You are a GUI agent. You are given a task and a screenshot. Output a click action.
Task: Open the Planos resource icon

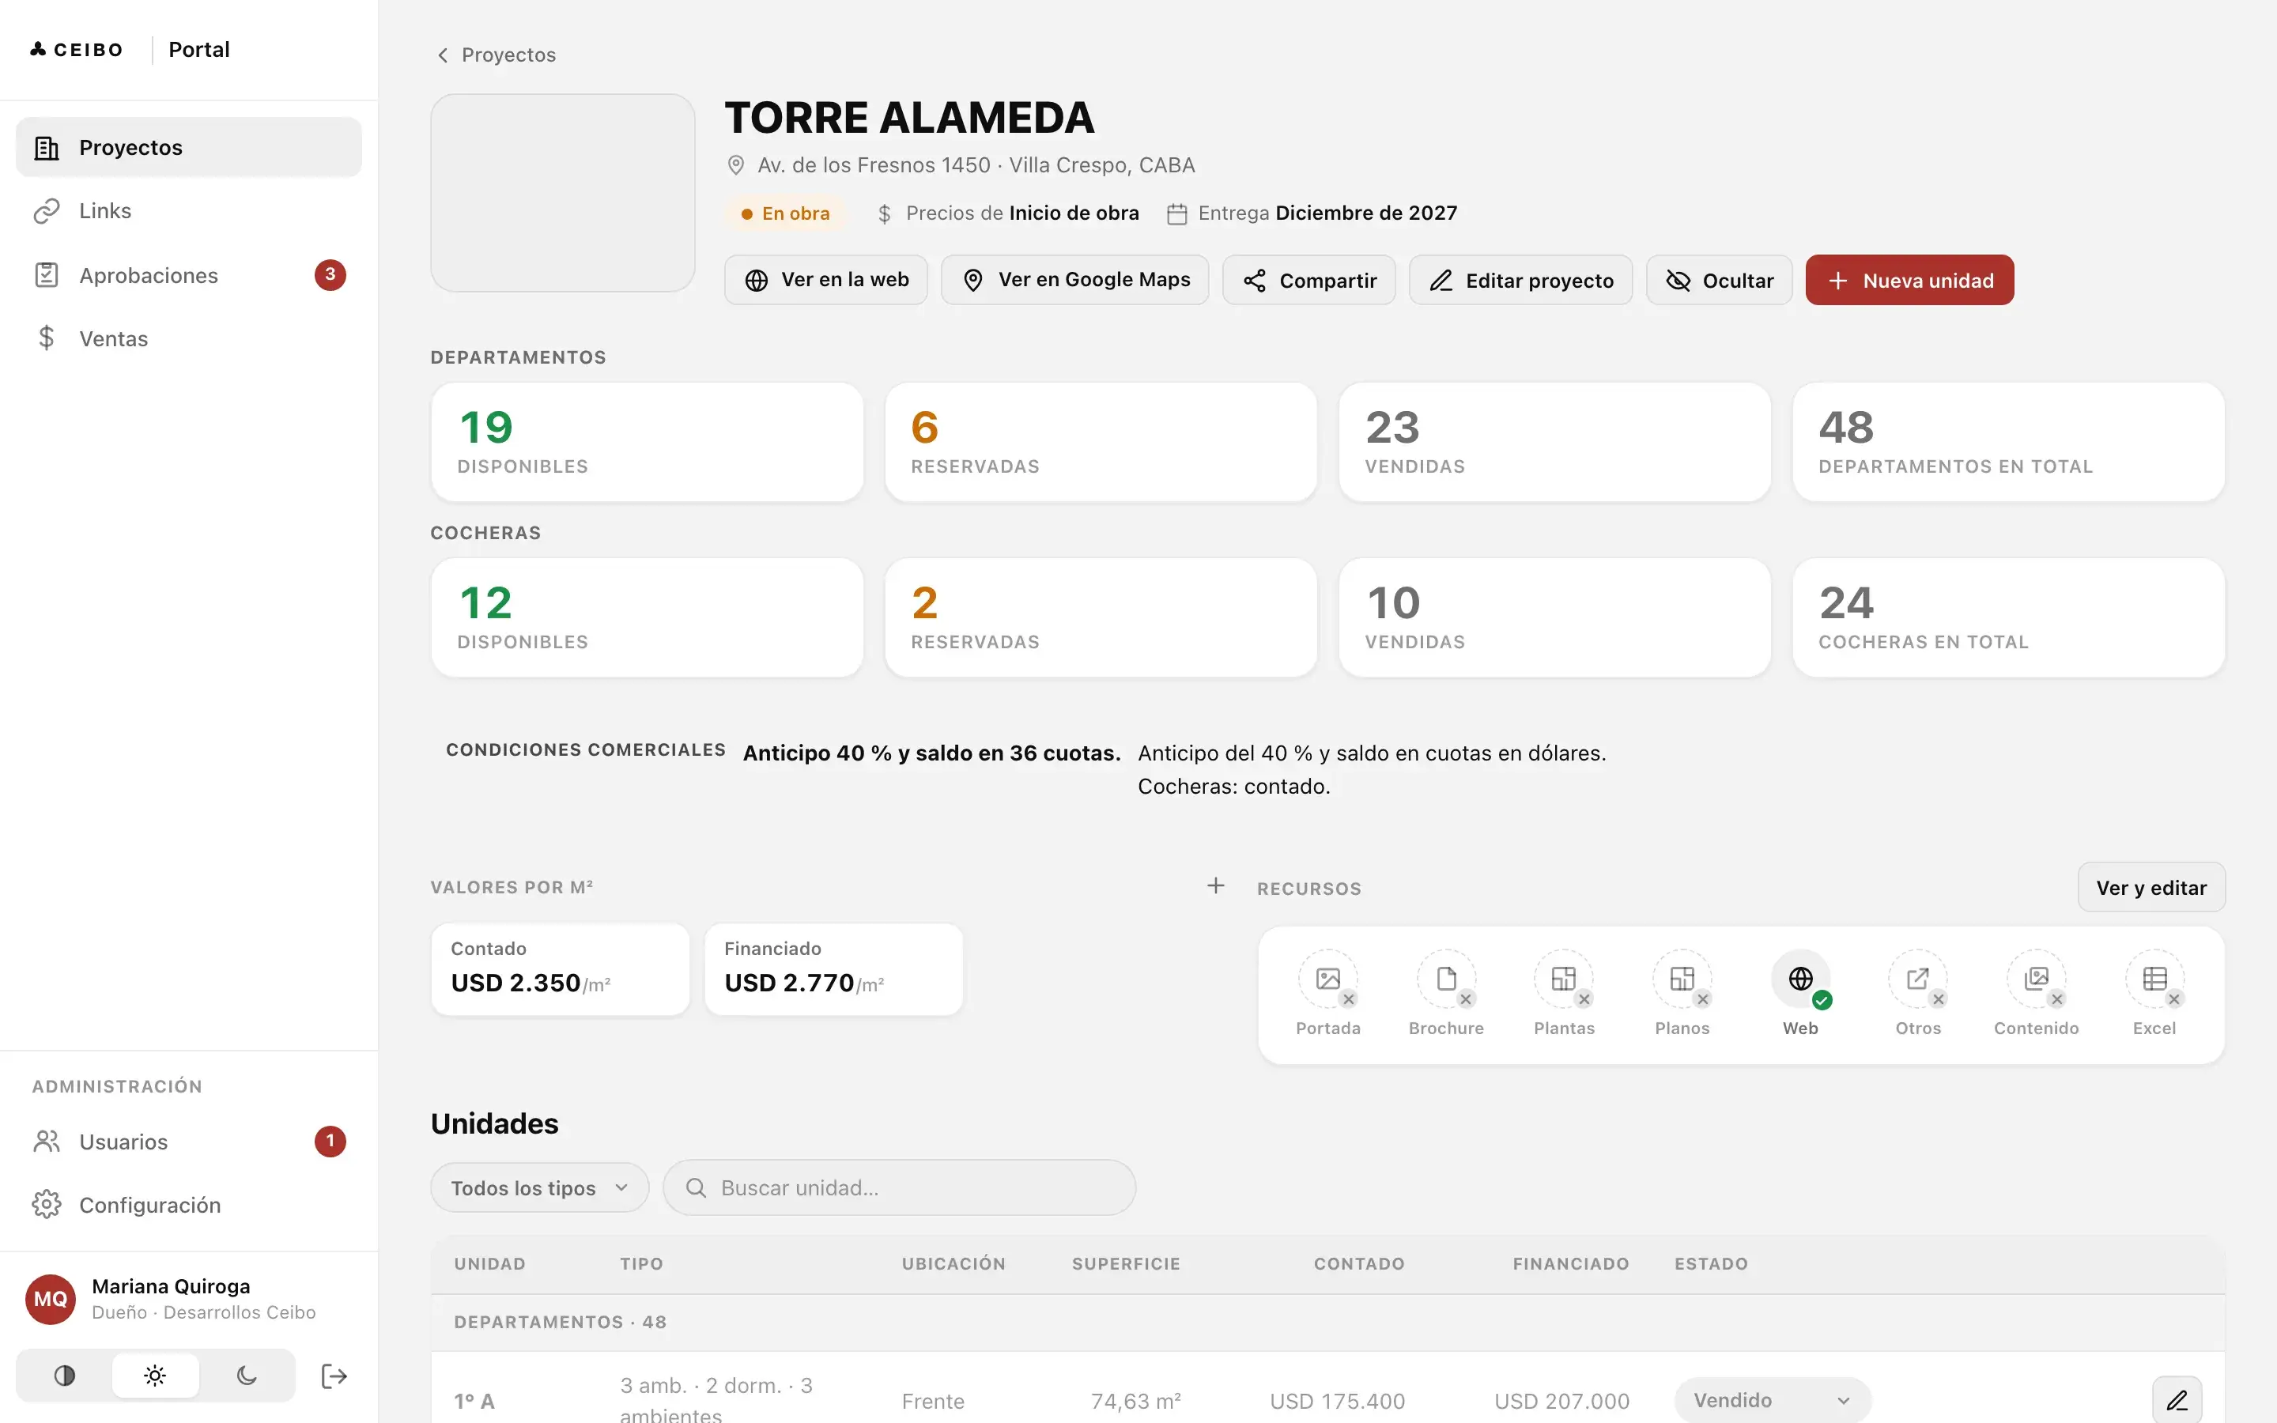(x=1682, y=979)
